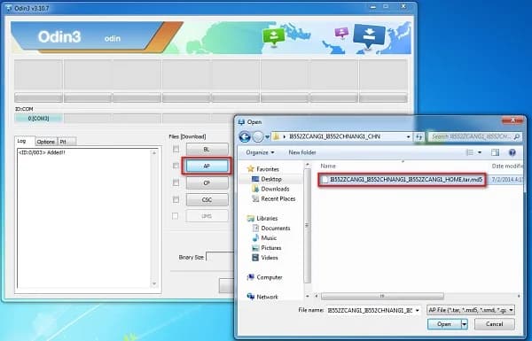The height and width of the screenshot is (341, 532).
Task: Click the Search folder input field
Action: (474, 136)
